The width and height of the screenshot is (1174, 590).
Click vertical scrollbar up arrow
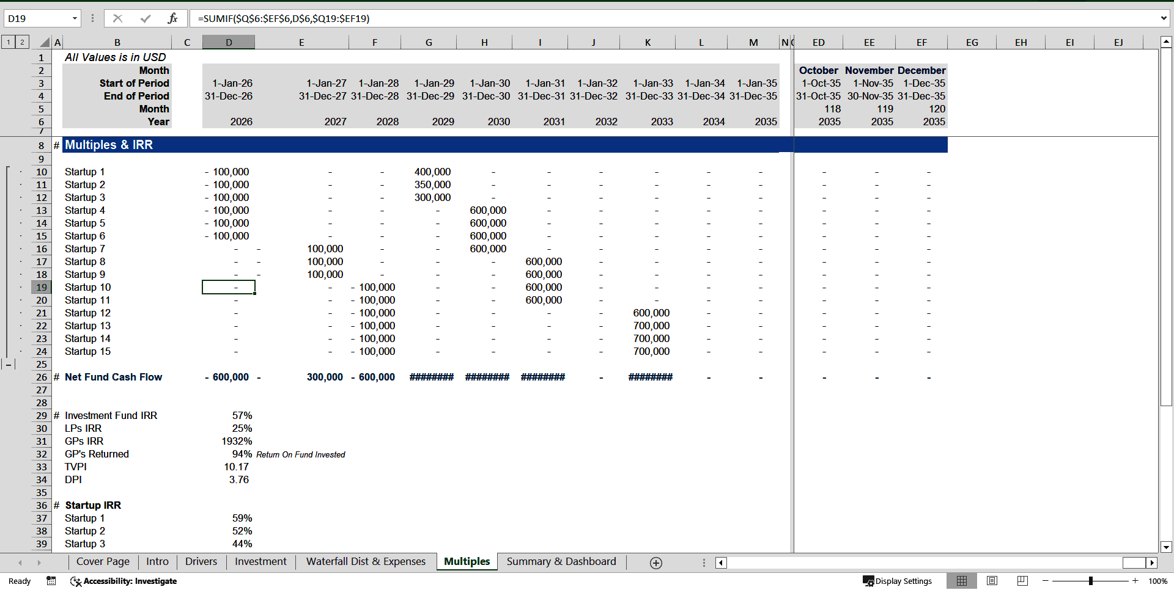pos(1166,42)
